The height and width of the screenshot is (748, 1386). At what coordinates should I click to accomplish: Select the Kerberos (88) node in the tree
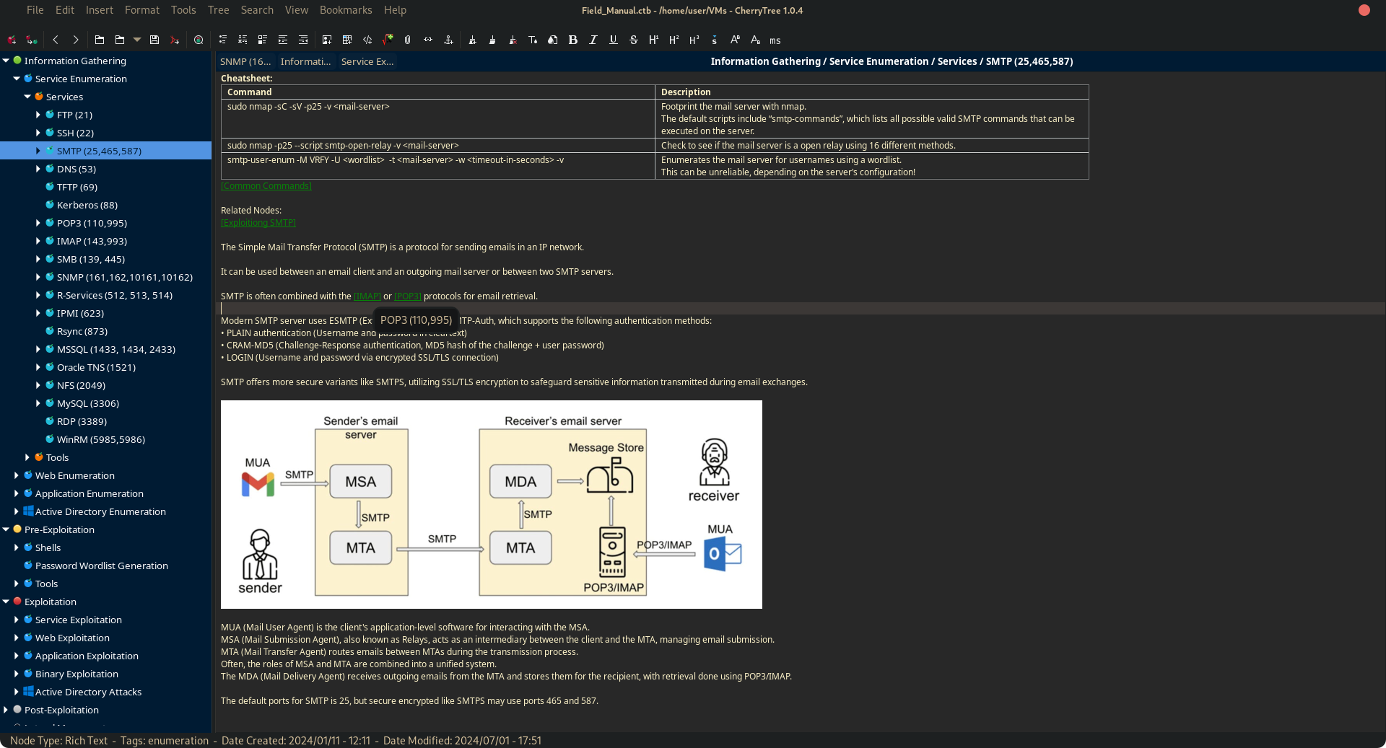[x=87, y=205]
